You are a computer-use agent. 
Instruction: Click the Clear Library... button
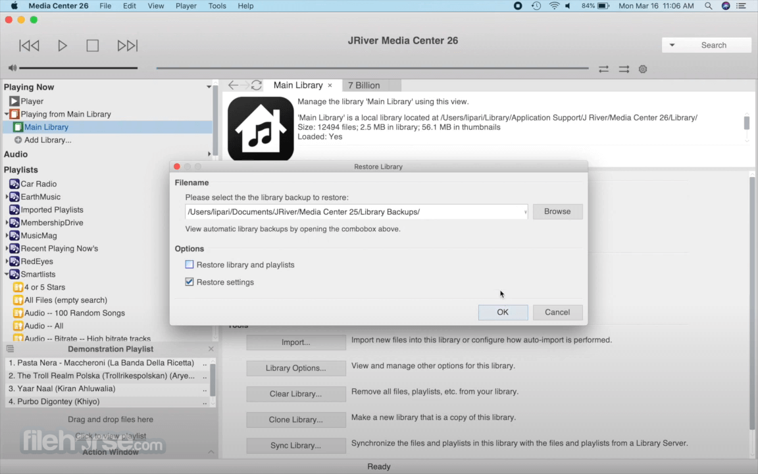coord(296,394)
